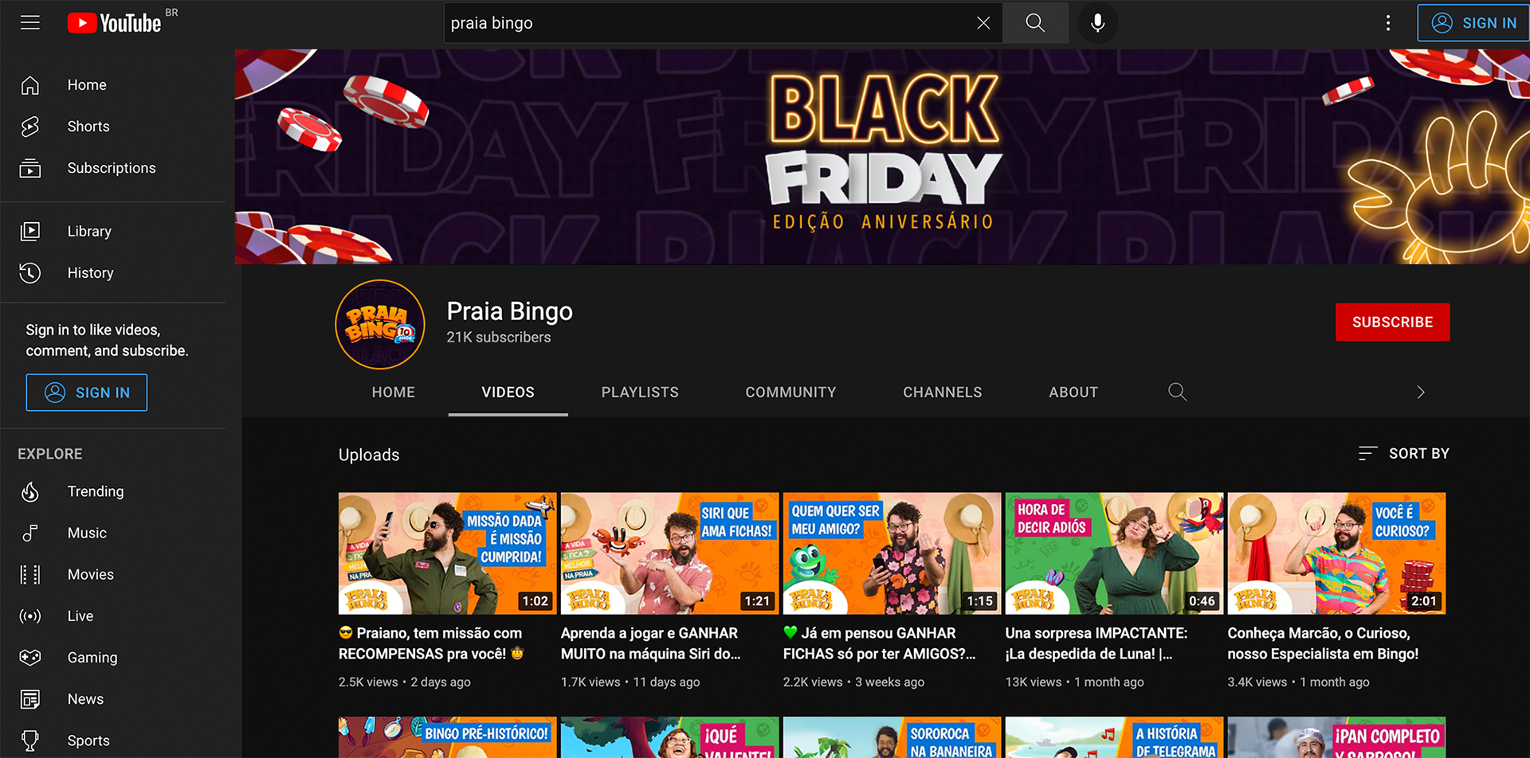Click the channel search magnifier icon
Screen dimensions: 1530x758
pos(1177,392)
